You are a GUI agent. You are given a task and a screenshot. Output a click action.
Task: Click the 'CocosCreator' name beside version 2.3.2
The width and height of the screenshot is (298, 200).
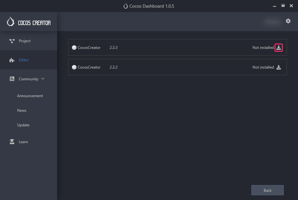[x=89, y=67]
